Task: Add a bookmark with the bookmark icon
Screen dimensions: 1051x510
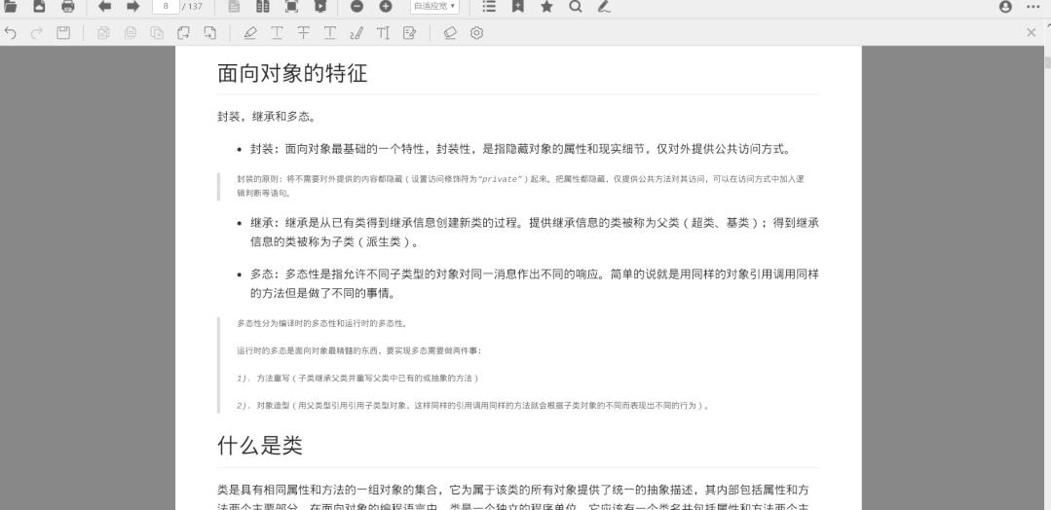Action: (518, 7)
